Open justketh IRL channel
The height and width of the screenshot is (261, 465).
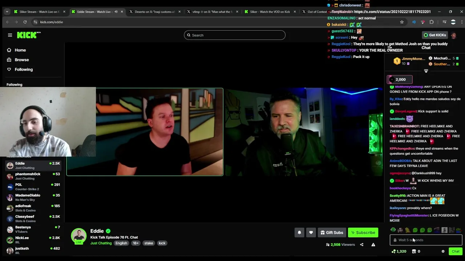[33, 250]
